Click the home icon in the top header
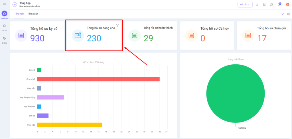The width and height of the screenshot is (292, 139). 257,5
